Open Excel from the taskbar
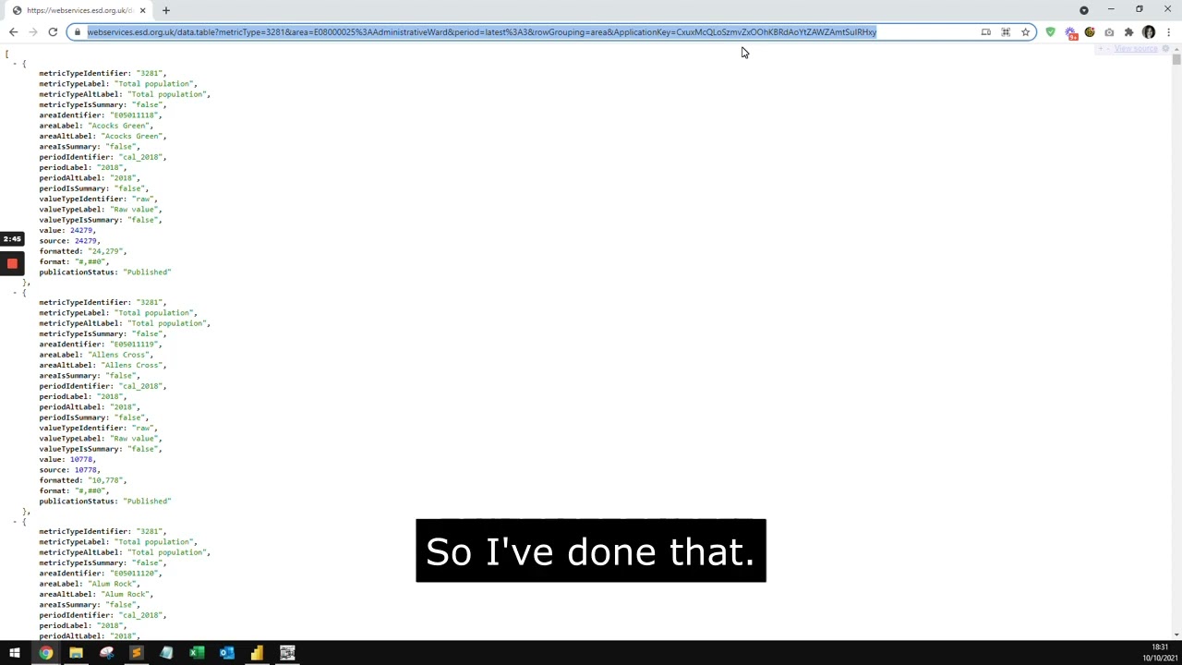The image size is (1182, 665). pos(197,653)
